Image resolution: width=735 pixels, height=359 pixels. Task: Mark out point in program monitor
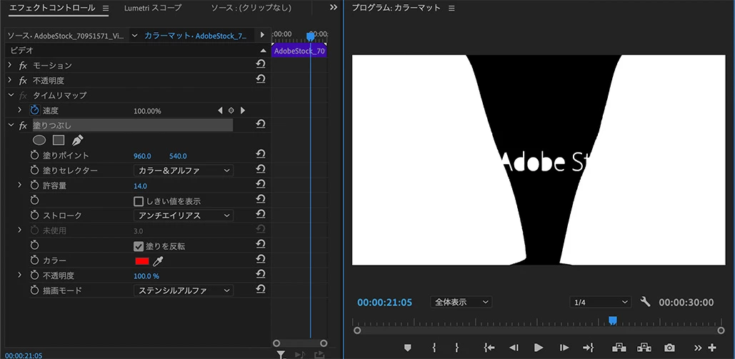click(x=457, y=348)
